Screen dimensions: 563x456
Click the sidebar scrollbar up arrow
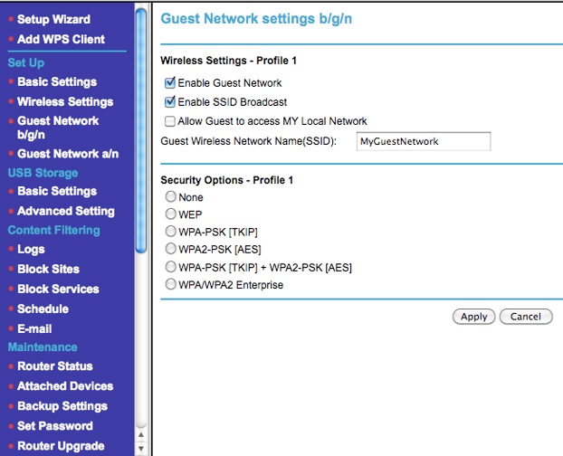(141, 435)
